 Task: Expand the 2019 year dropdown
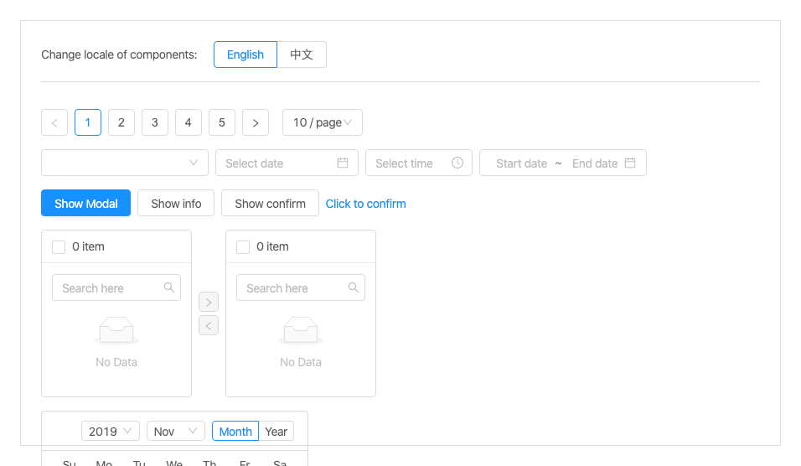tap(111, 431)
